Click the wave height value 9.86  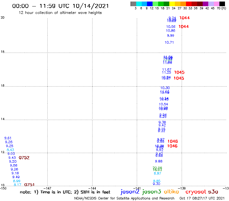click(x=159, y=161)
